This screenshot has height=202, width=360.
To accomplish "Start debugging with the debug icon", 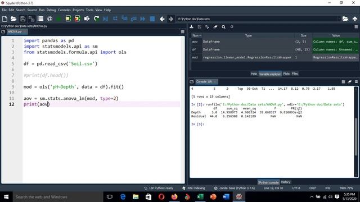I will pyautogui.click(x=105, y=19).
